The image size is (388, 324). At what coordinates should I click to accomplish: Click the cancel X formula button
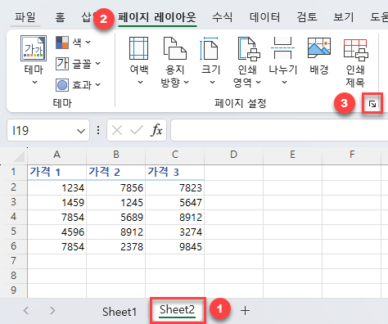(117, 131)
